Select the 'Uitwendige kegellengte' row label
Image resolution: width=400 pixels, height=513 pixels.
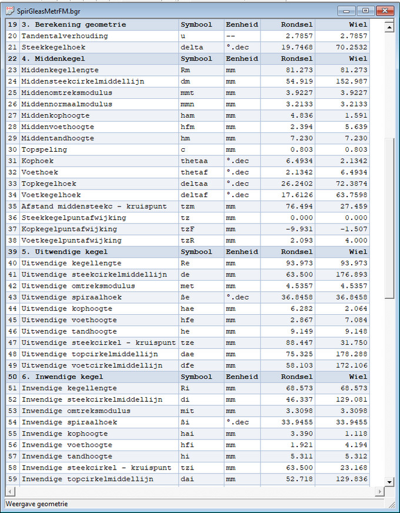[x=71, y=263]
